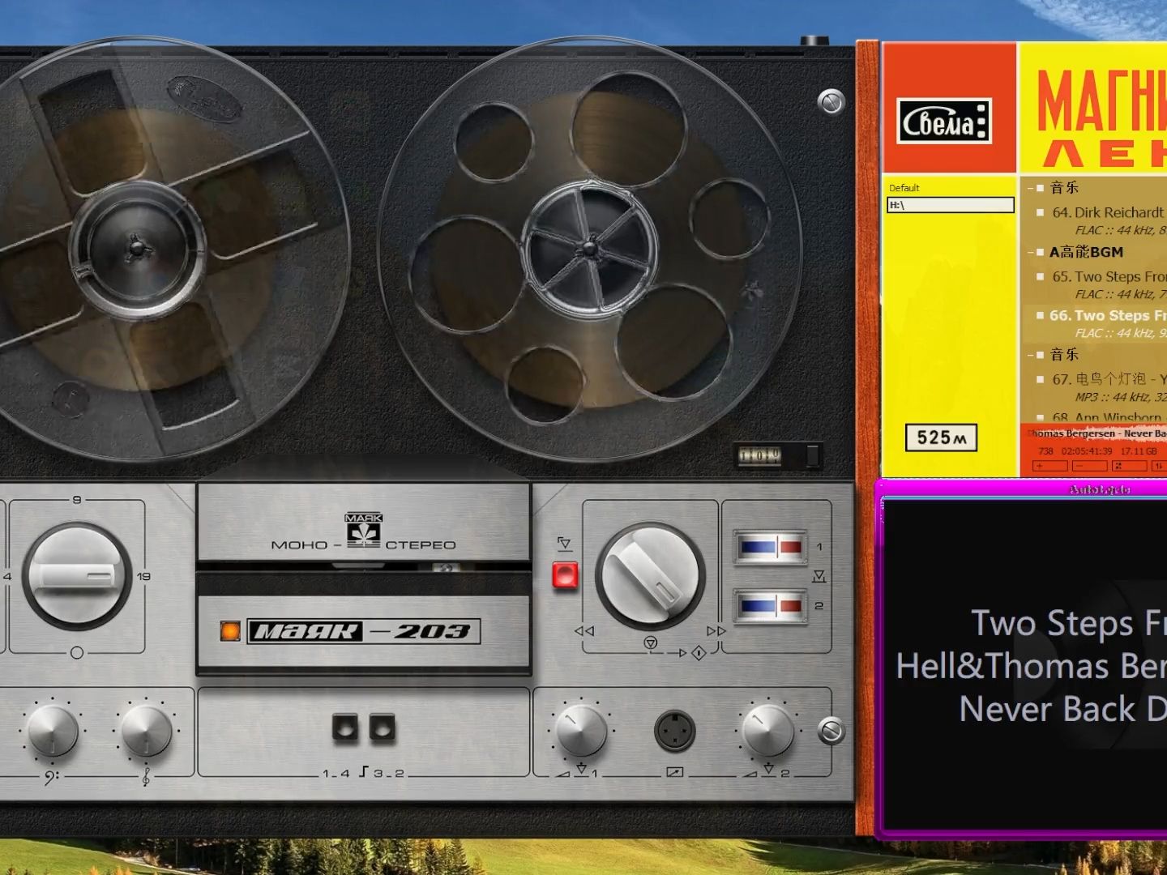The image size is (1167, 875).
Task: Collapse the second 音乐 playlist group
Action: click(1030, 355)
